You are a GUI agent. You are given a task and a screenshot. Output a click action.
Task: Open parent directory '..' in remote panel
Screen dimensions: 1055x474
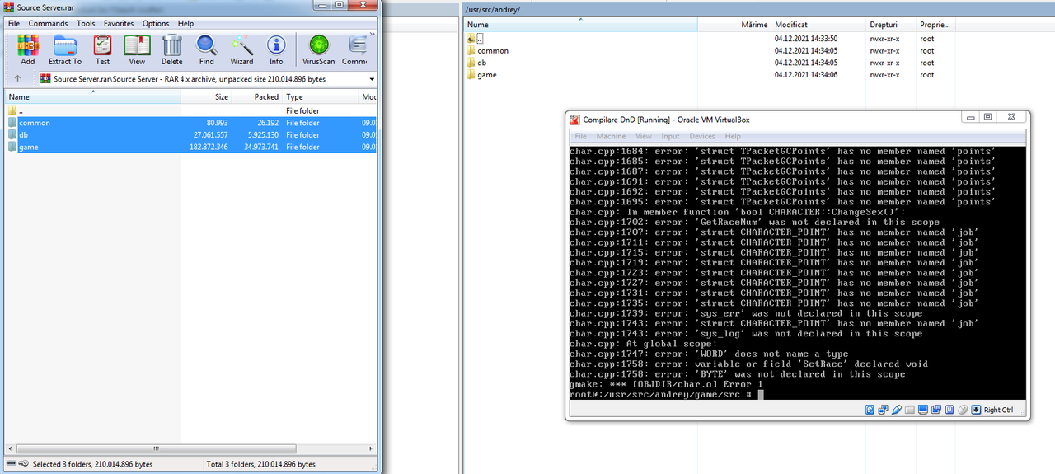pos(475,38)
